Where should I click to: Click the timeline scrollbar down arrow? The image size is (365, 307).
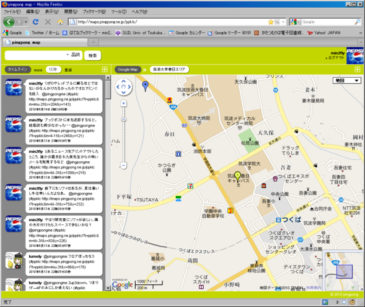[x=108, y=288]
